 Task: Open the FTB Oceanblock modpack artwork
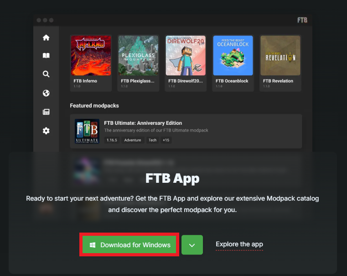pyautogui.click(x=233, y=55)
